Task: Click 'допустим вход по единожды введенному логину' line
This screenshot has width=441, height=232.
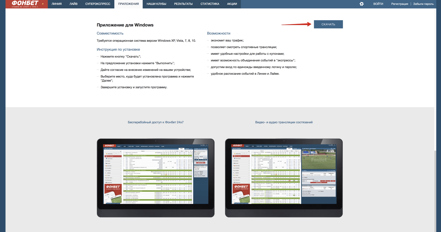Action: [x=254, y=67]
